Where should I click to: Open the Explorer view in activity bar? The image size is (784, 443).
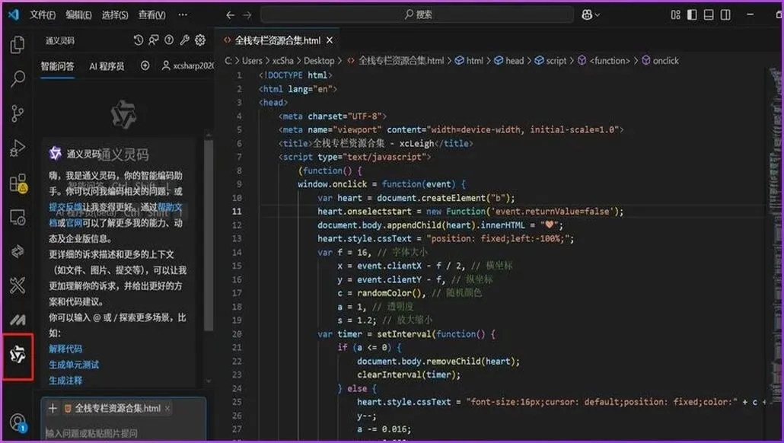tap(18, 45)
